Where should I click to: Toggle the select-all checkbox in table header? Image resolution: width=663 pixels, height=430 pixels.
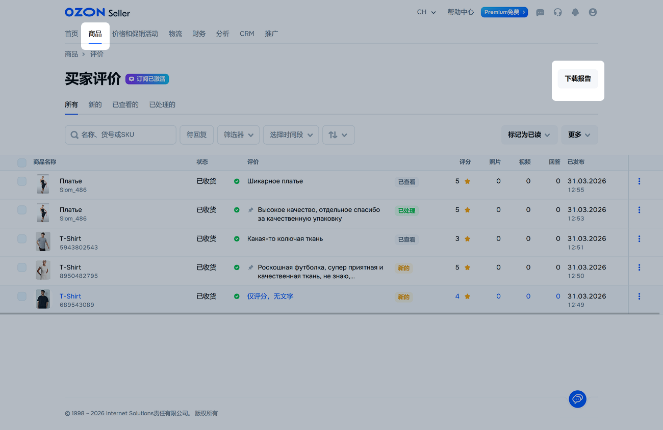pos(22,163)
